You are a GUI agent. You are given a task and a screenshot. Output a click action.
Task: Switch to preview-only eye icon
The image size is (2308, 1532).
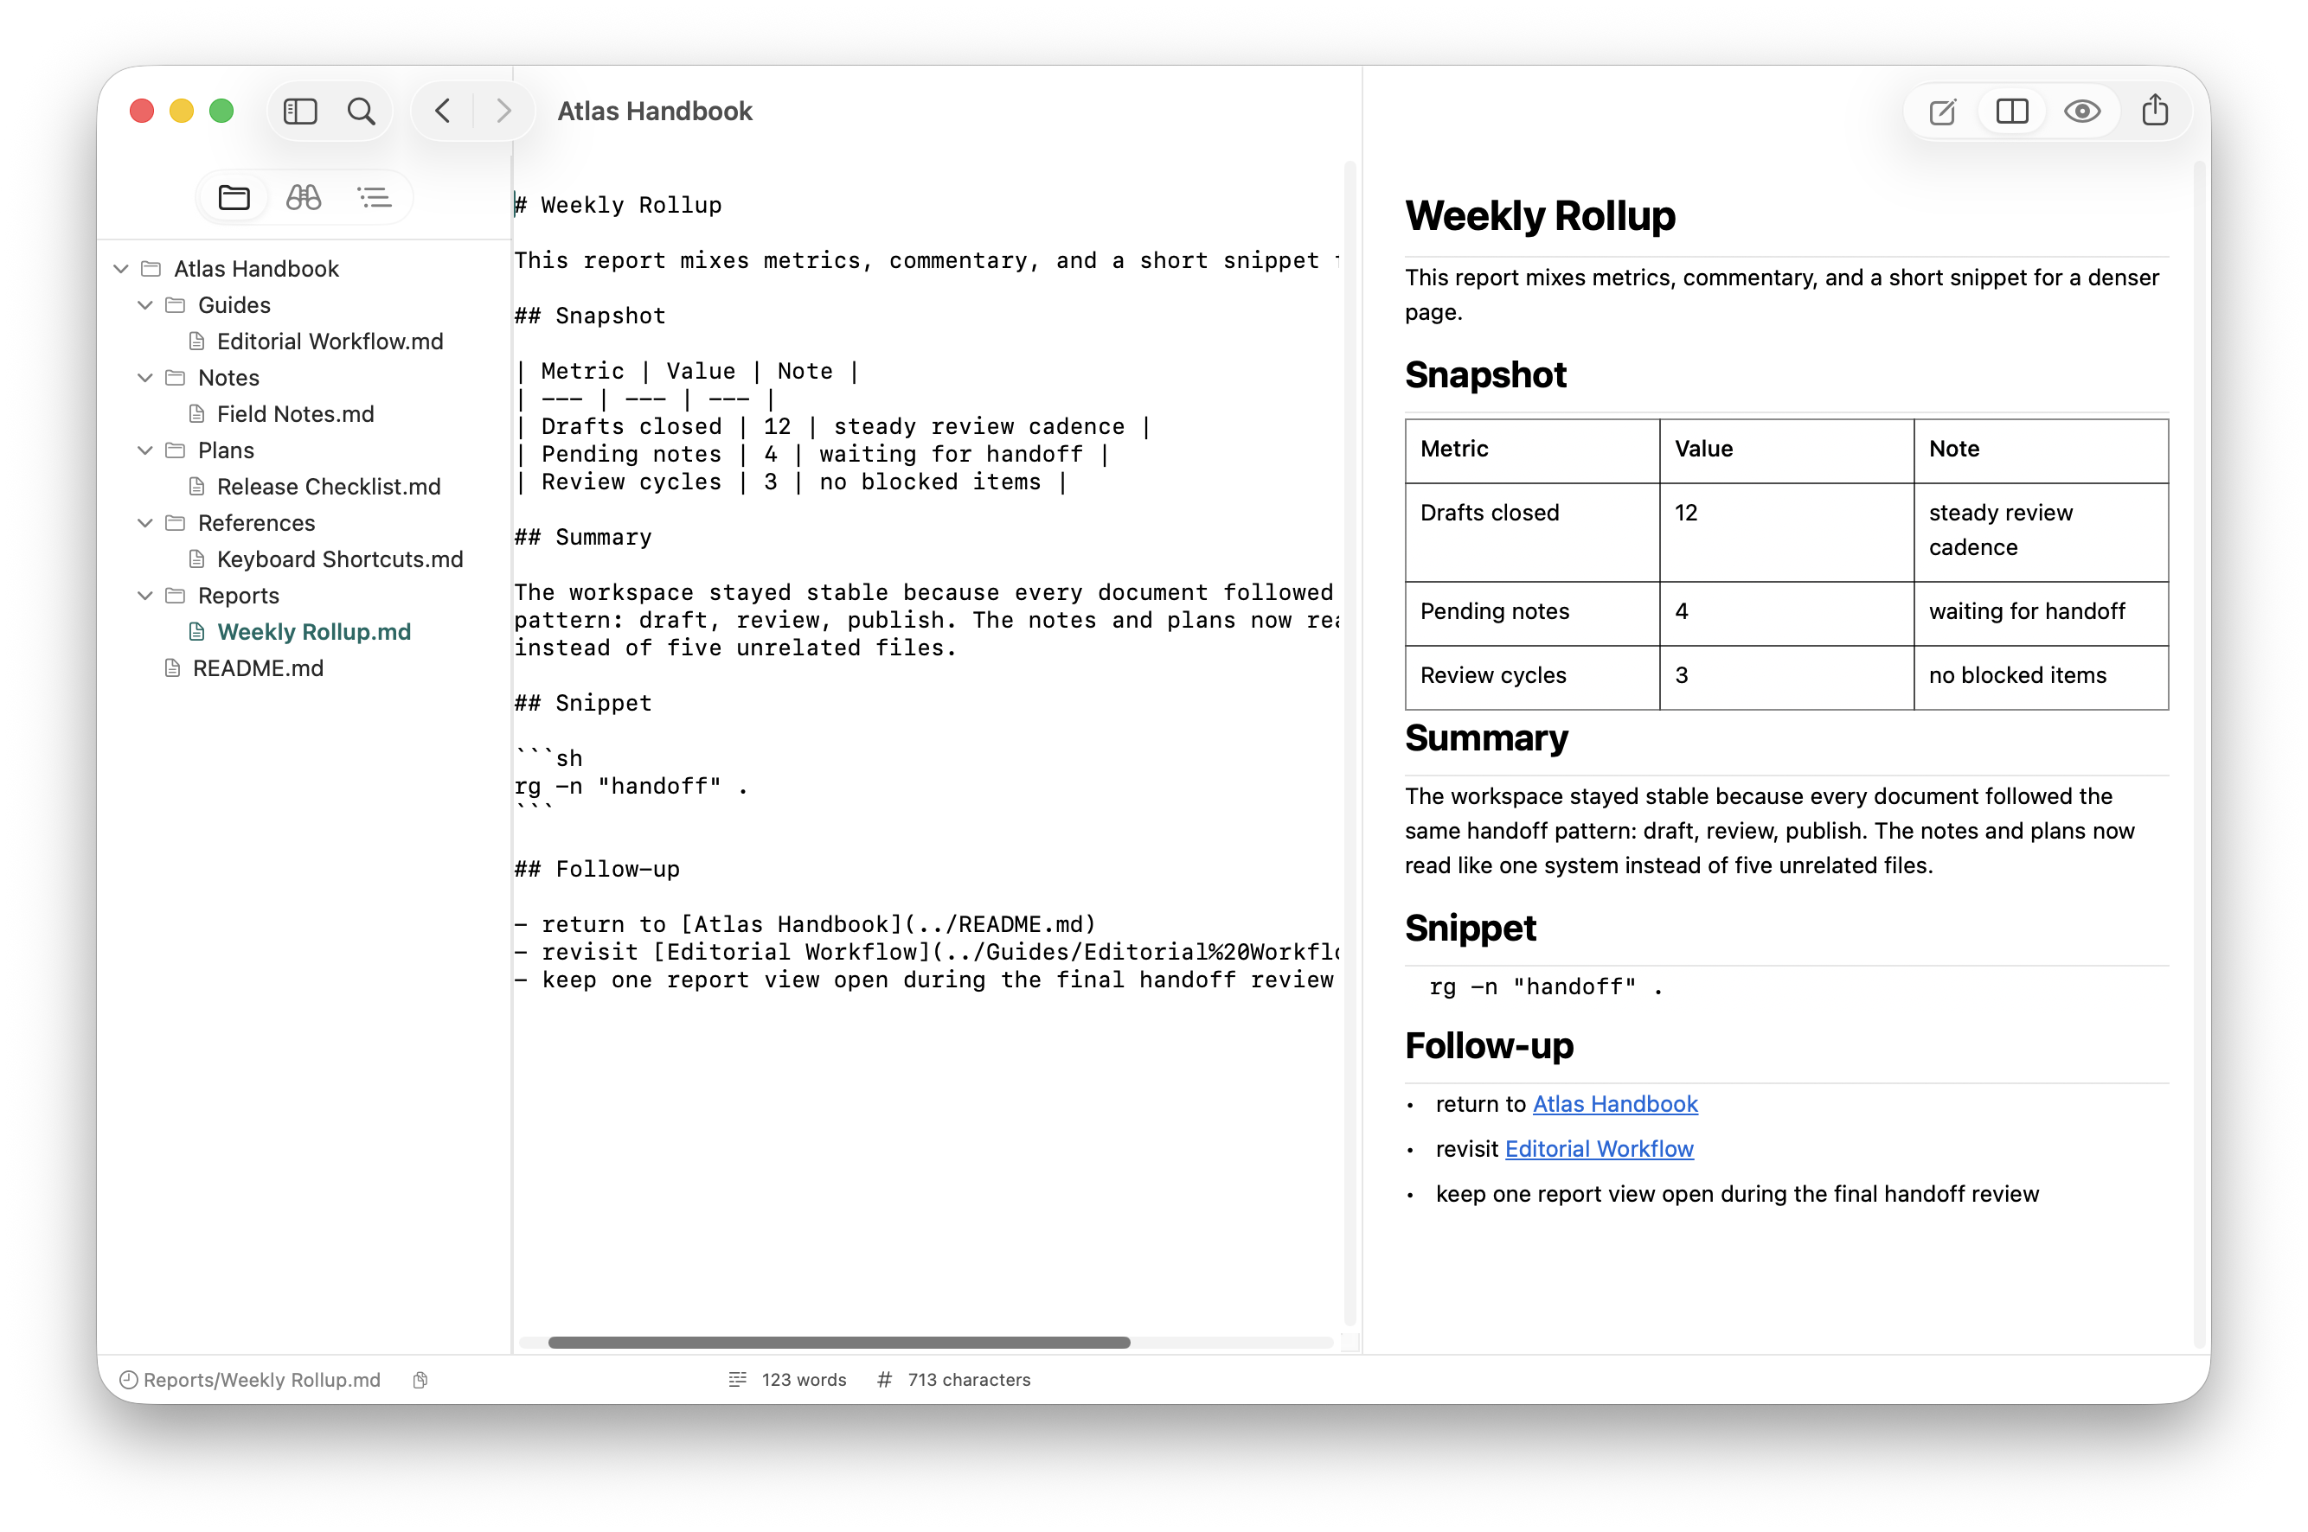(x=2082, y=112)
